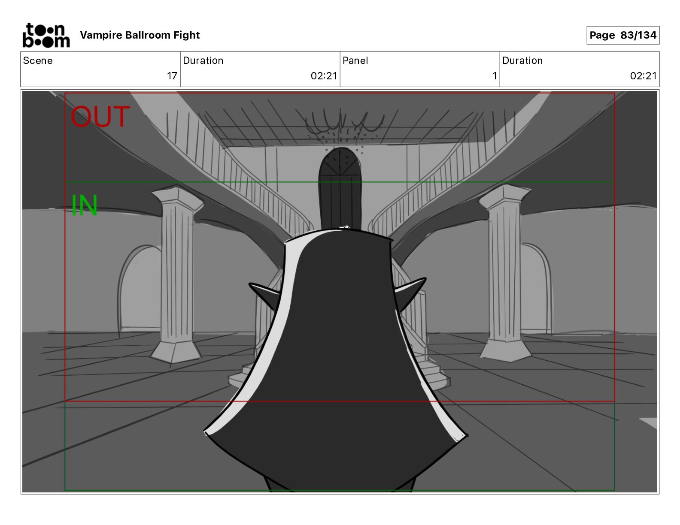Click the red 'OUT' camera label
Viewport: 680px width, 525px height.
(100, 117)
